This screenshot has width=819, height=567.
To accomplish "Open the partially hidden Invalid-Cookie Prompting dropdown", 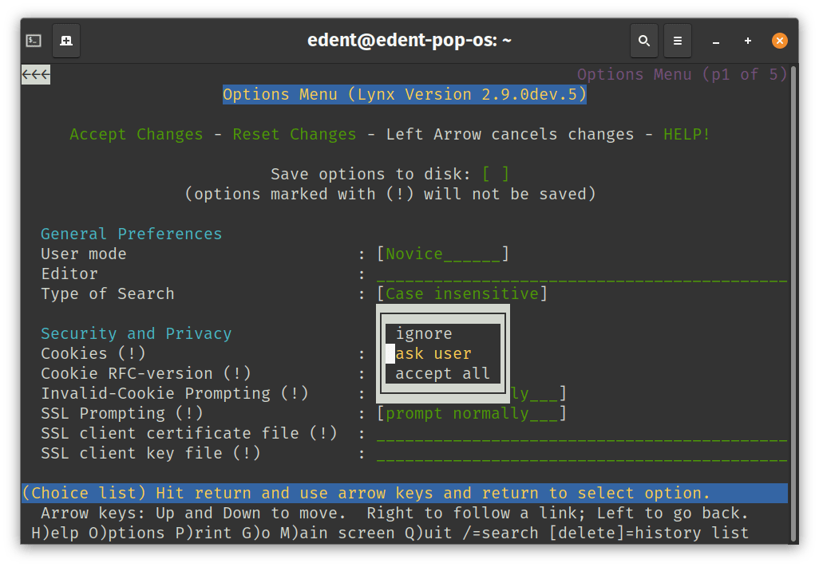I will tap(539, 393).
